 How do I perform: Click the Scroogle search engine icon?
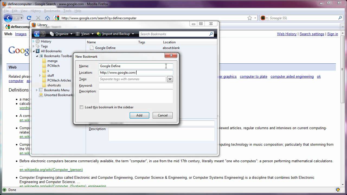263,18
